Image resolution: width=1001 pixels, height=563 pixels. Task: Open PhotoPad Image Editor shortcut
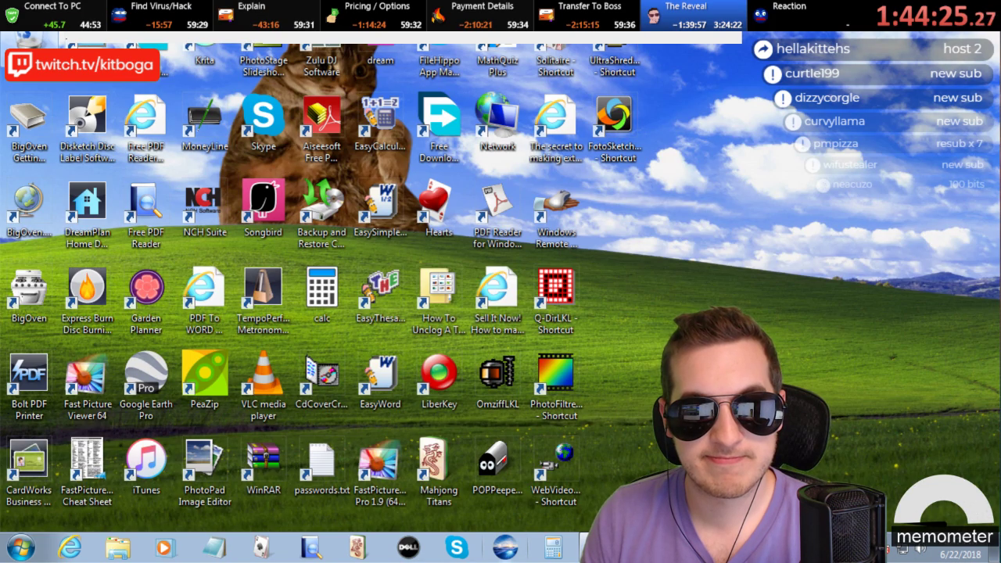tap(205, 473)
